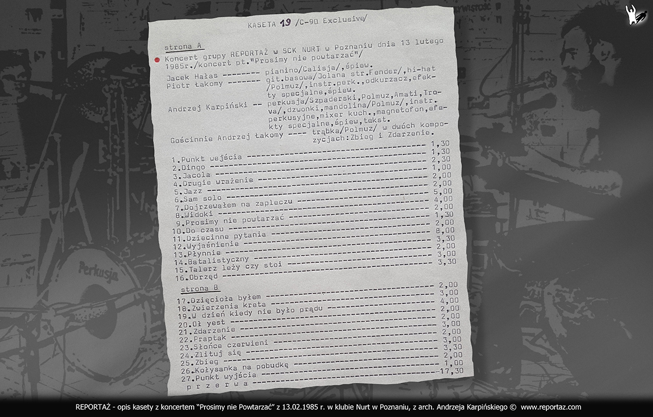This screenshot has height=417, width=653.
Task: Open the www.reportaz.com link in caption
Action: [550, 407]
